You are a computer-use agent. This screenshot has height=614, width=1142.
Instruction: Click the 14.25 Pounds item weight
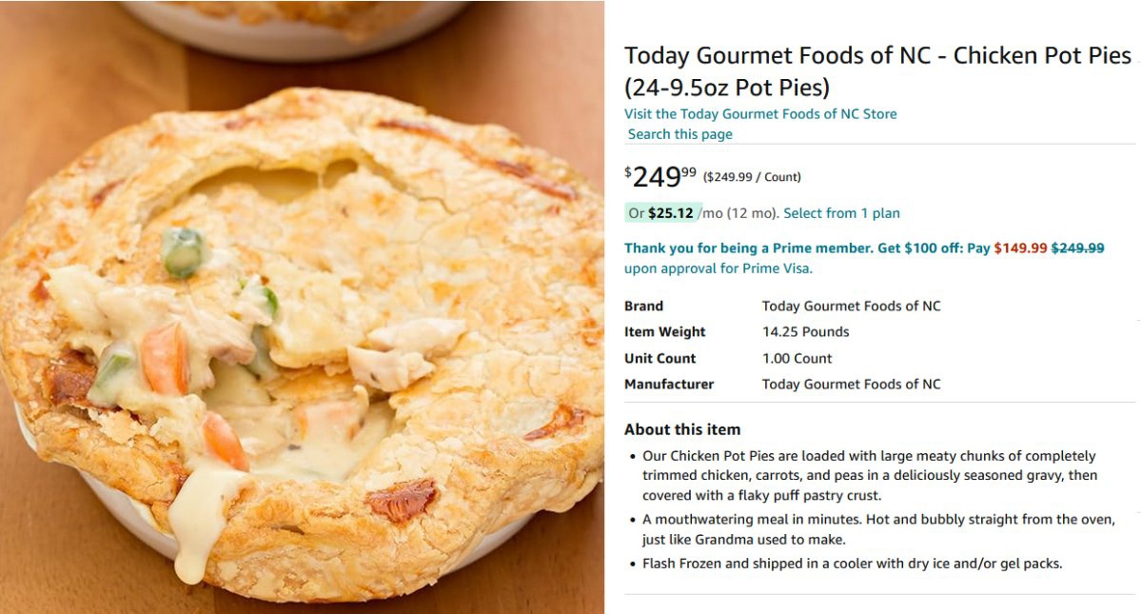click(x=805, y=332)
